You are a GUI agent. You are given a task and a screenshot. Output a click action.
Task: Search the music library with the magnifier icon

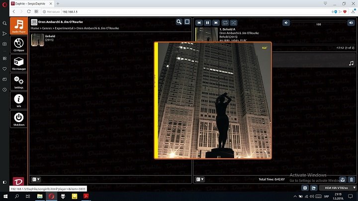[179, 22]
